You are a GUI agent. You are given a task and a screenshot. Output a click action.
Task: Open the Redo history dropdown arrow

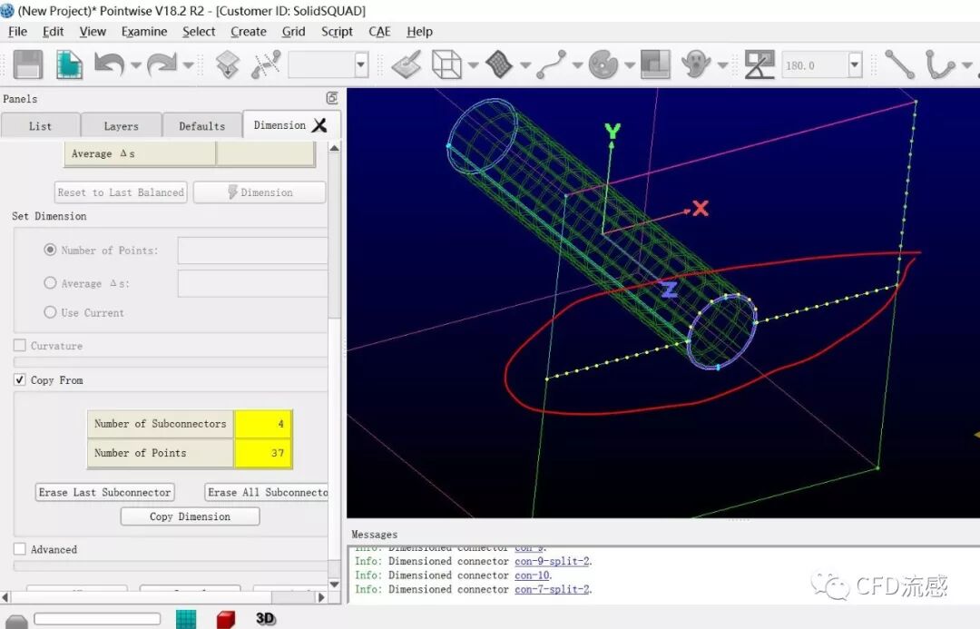(x=188, y=65)
